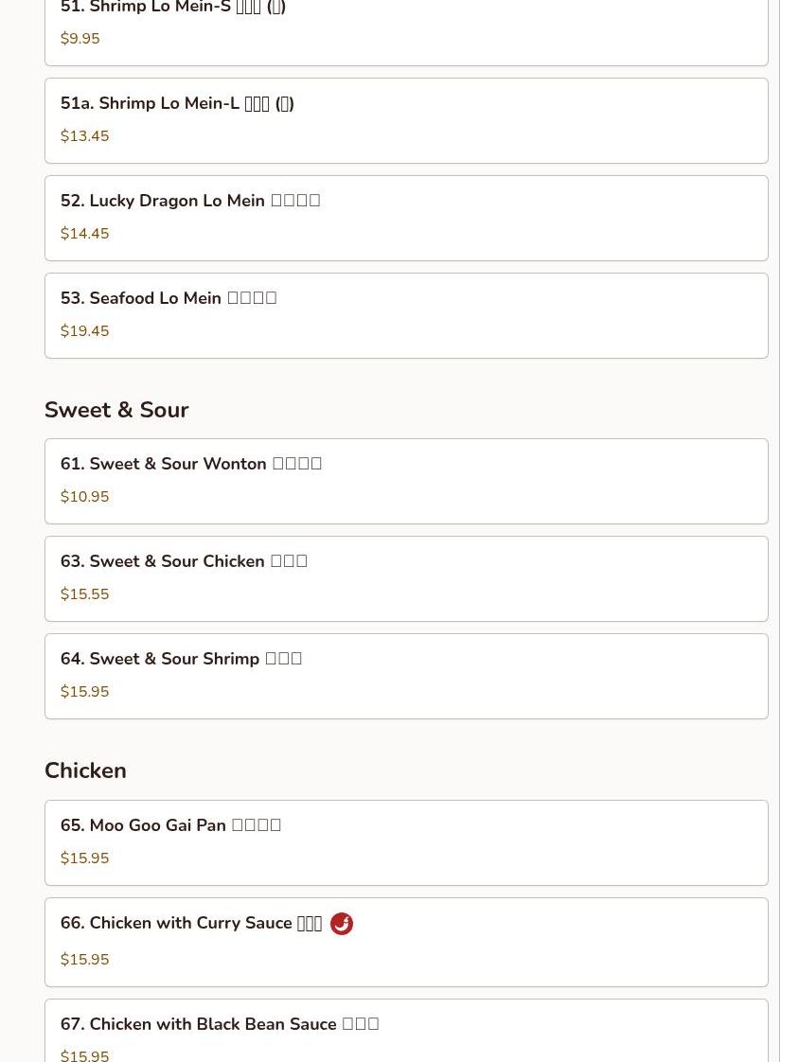Click the Chicken section heading
This screenshot has height=1062, width=799.
(85, 770)
